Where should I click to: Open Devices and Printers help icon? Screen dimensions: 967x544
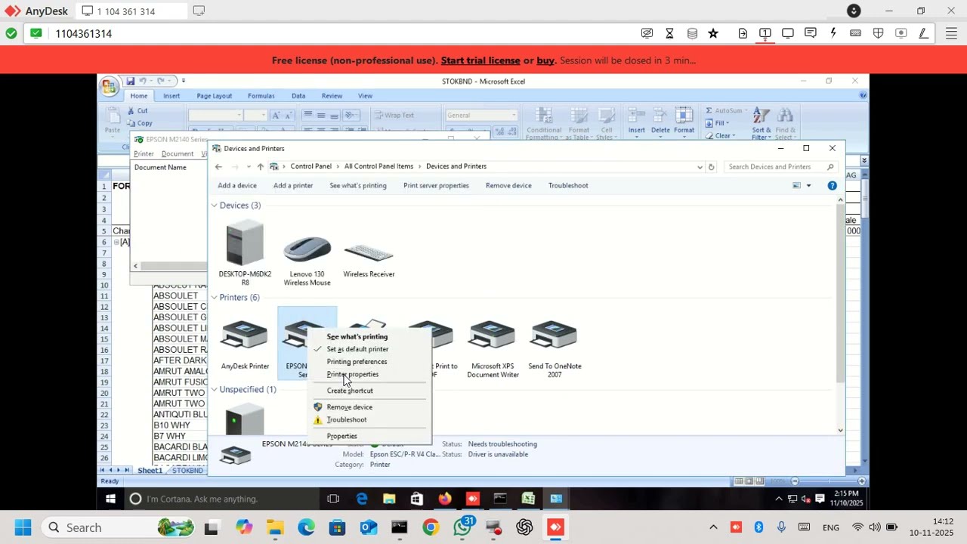pyautogui.click(x=832, y=185)
